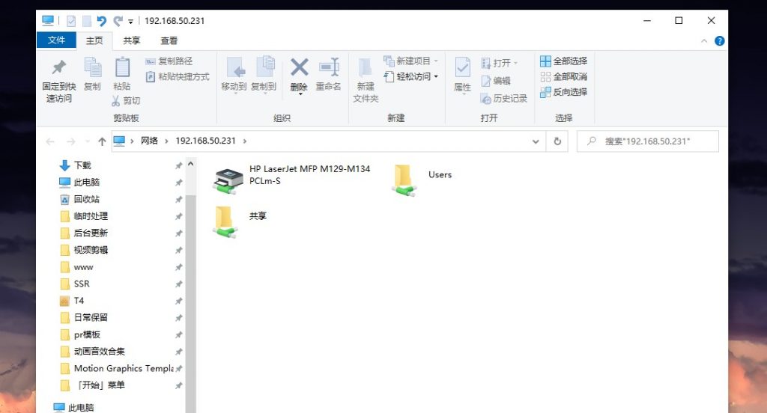Image resolution: width=767 pixels, height=413 pixels.
Task: Click the navigation pane scroll-up arrow
Action: tap(191, 164)
